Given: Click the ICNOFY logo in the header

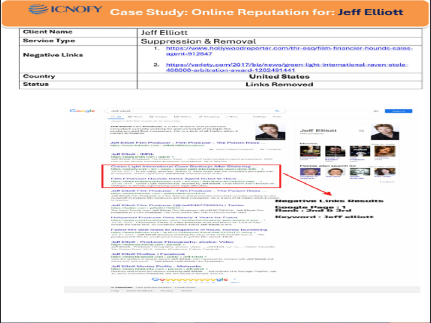Looking at the screenshot, I should (66, 9).
